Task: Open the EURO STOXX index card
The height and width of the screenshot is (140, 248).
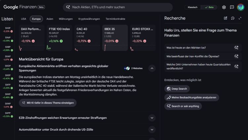Action: pyautogui.click(x=143, y=38)
